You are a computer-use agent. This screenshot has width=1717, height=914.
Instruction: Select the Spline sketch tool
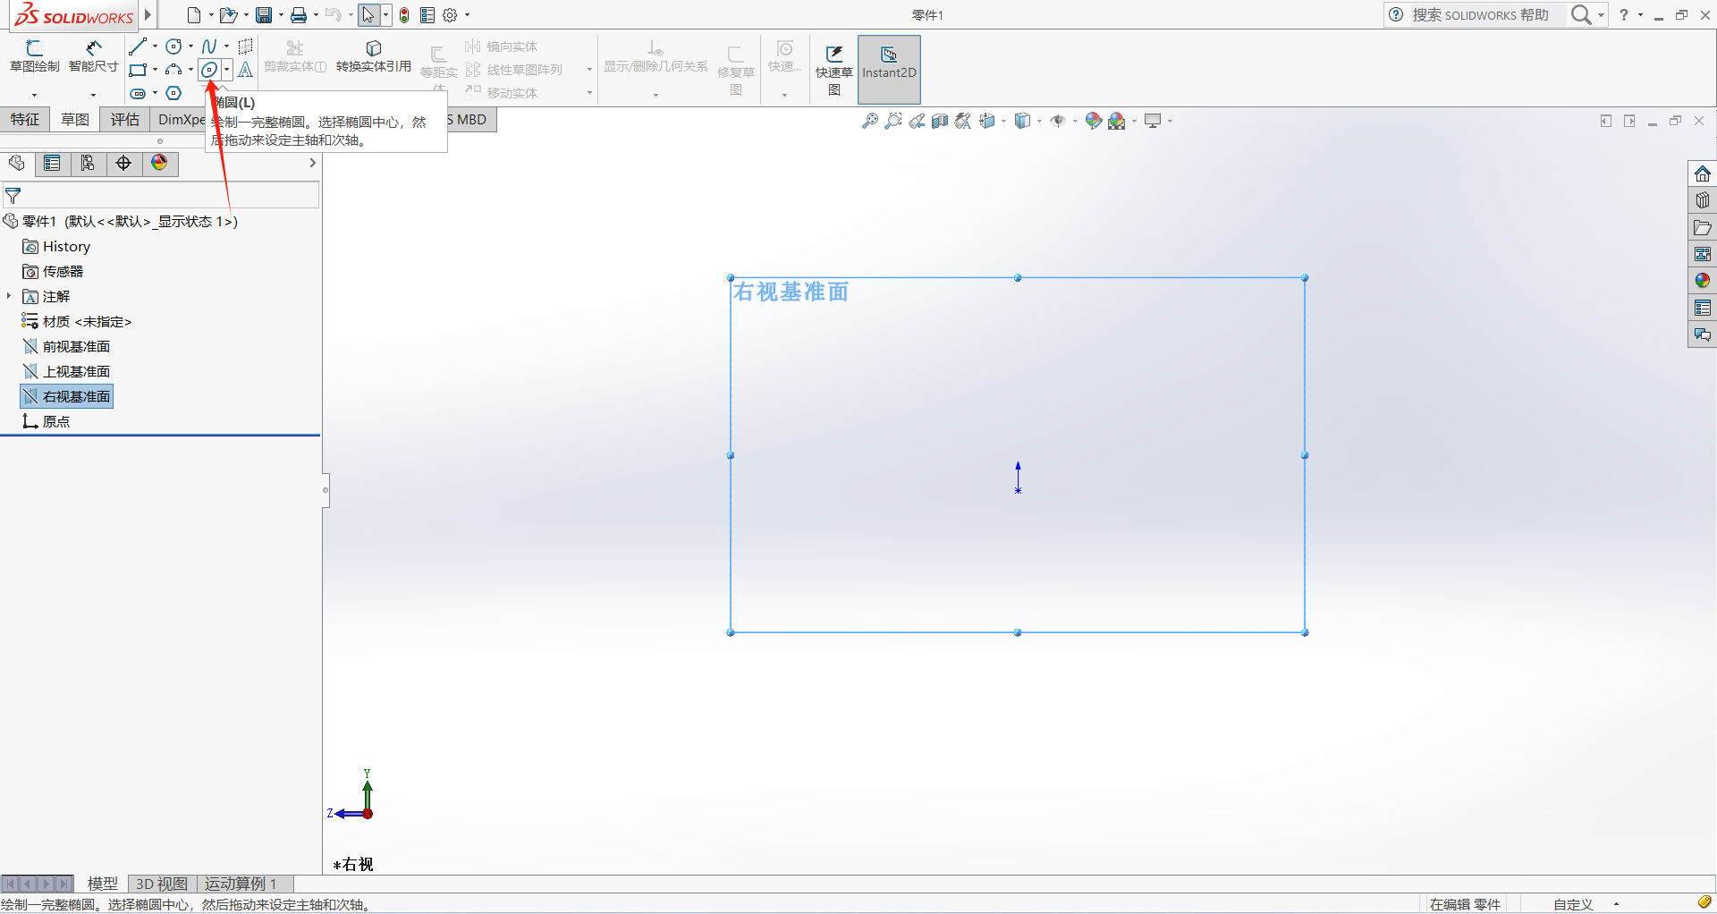point(209,47)
